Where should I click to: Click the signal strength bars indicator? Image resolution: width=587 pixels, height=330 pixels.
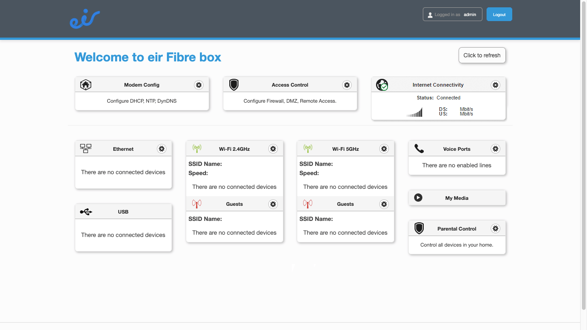(415, 112)
